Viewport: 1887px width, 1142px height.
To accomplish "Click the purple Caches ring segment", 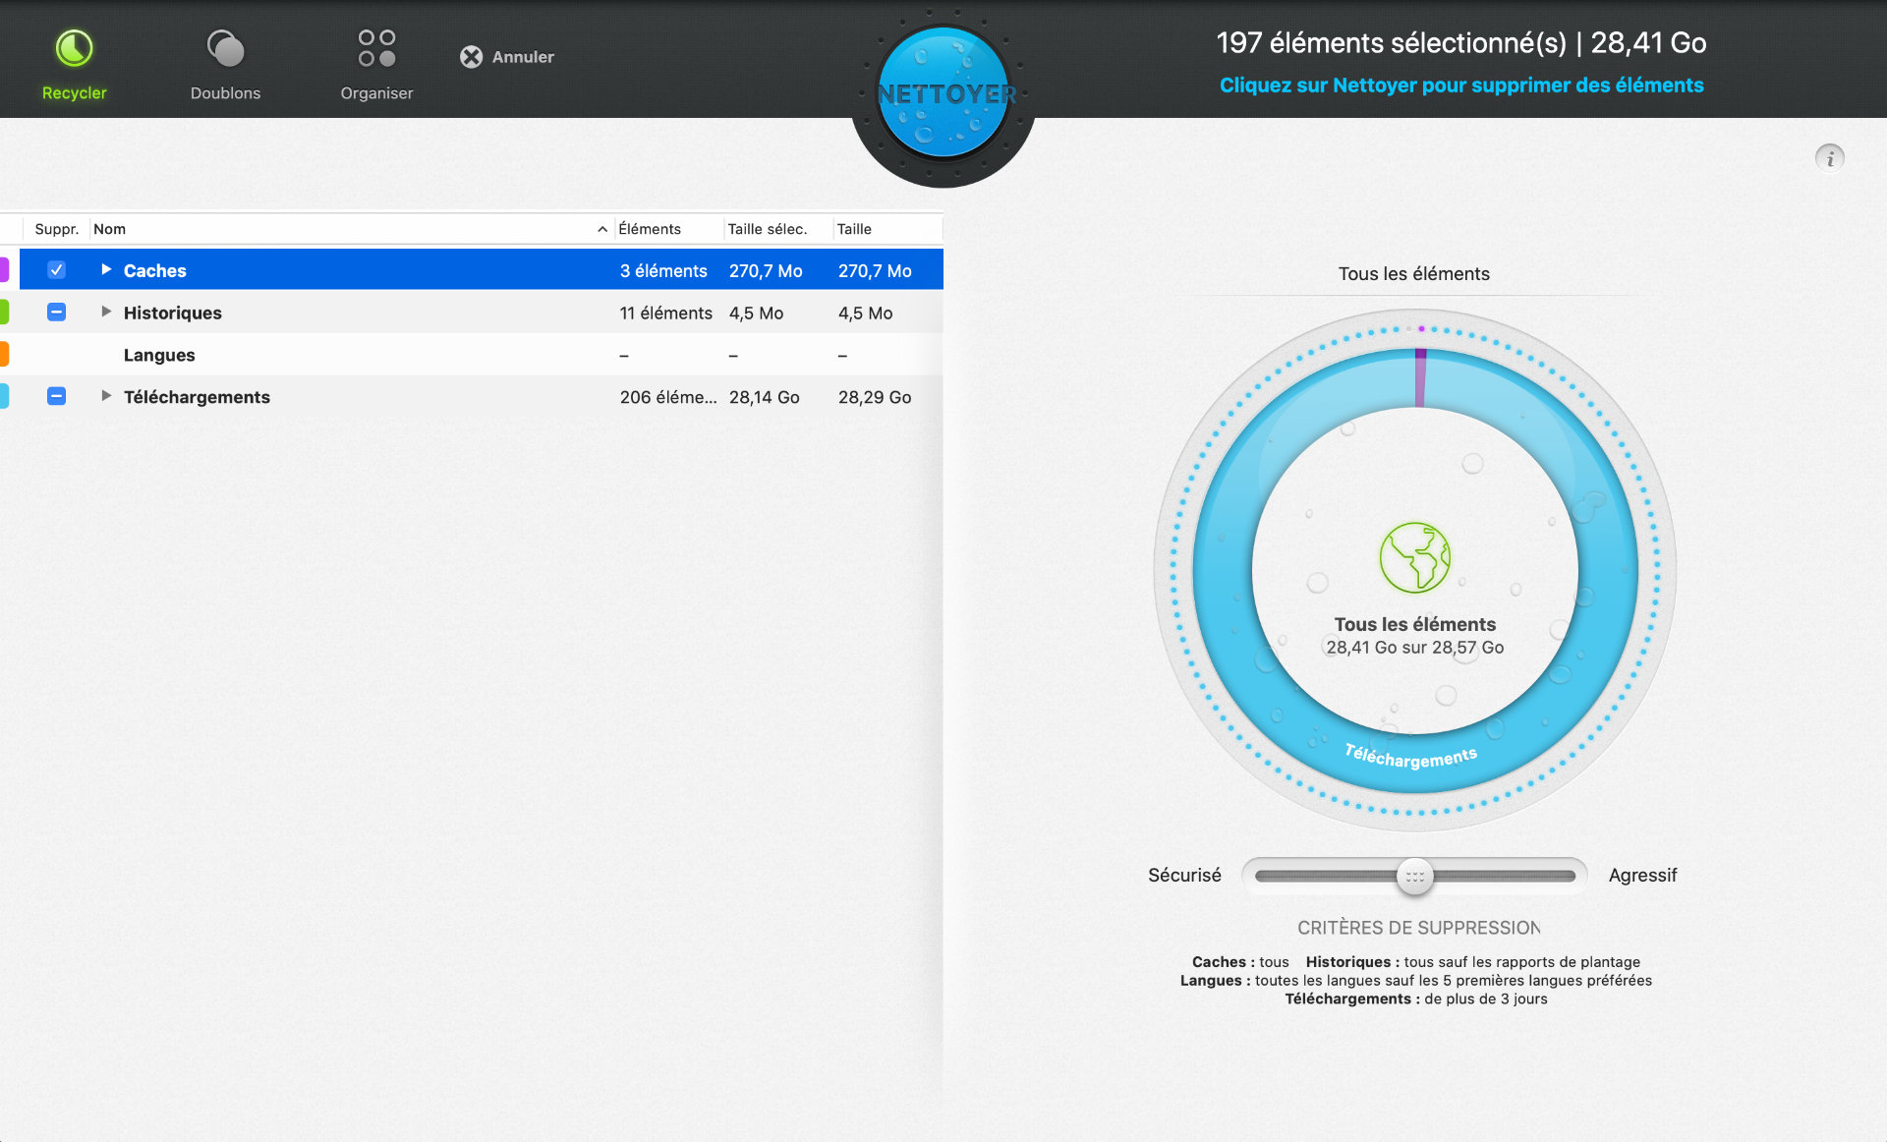I will click(x=1420, y=378).
